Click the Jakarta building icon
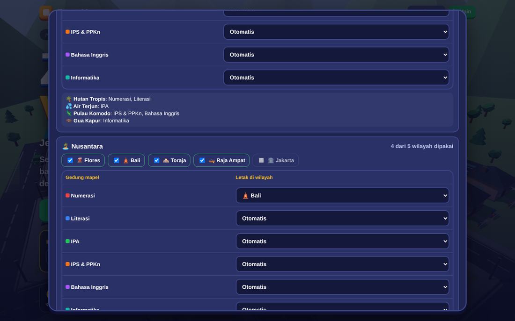This screenshot has width=515, height=321. tap(271, 160)
